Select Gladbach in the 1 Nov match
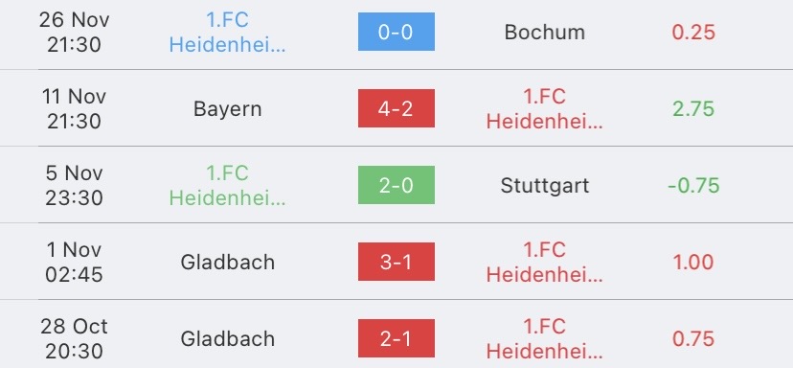 228,263
